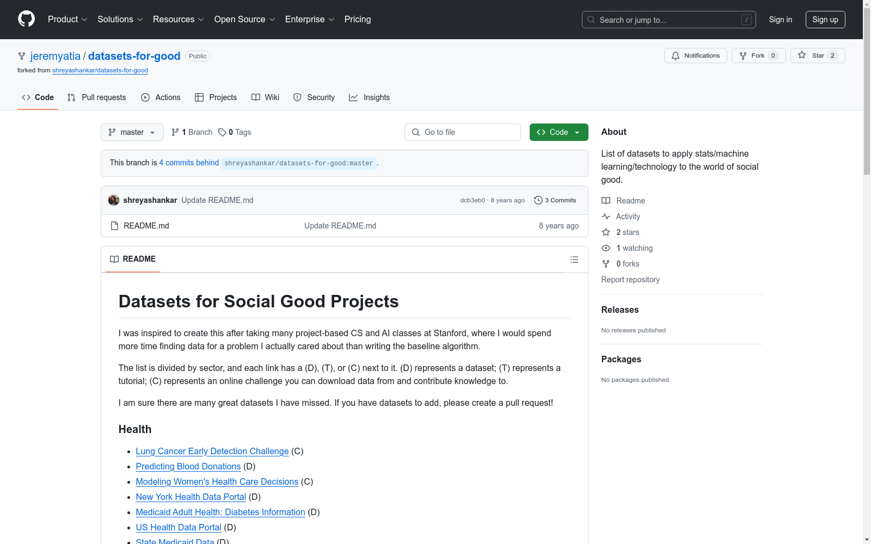Select the README tab heading
The height and width of the screenshot is (544, 871).
[133, 259]
